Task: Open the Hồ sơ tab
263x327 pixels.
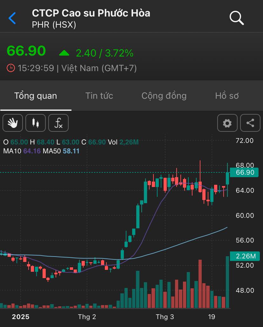Action: (x=227, y=96)
